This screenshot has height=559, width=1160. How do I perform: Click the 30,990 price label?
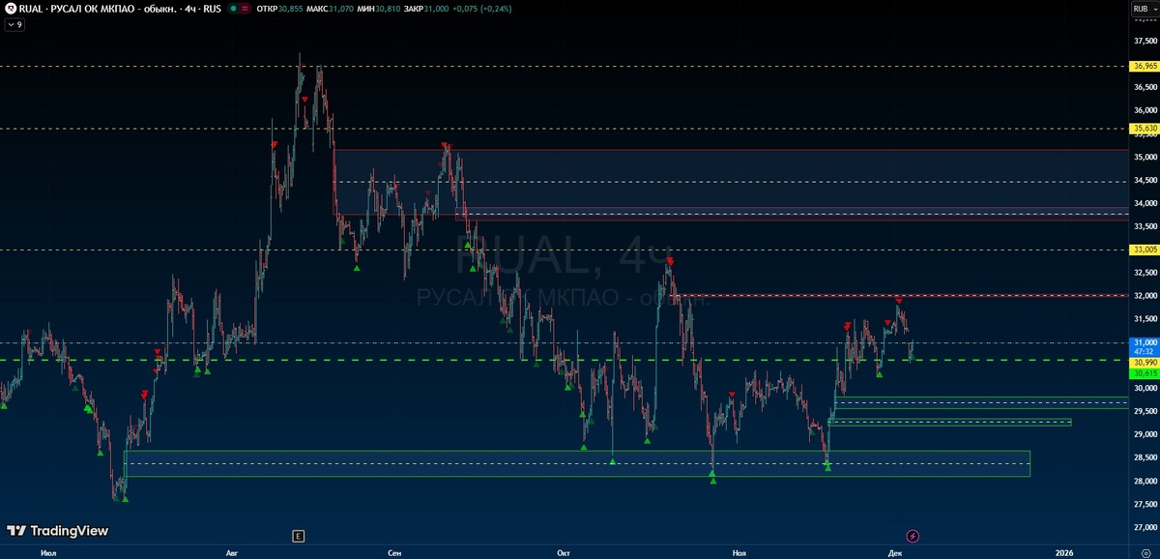coord(1145,363)
